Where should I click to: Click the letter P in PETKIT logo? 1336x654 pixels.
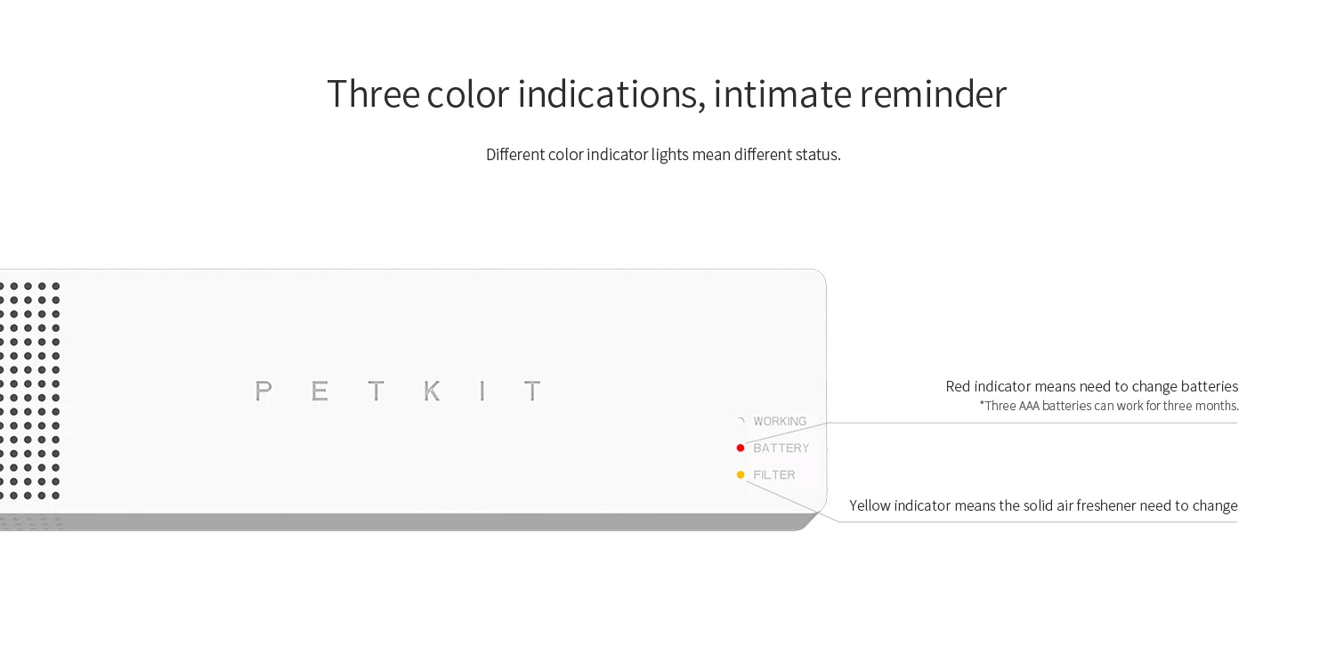pyautogui.click(x=263, y=392)
